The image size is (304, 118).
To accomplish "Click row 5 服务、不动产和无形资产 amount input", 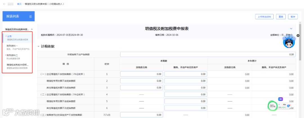I will [x=186, y=101].
